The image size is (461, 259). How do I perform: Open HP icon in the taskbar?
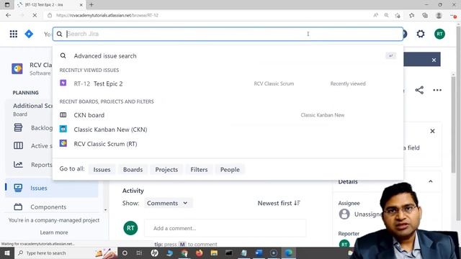(154, 253)
